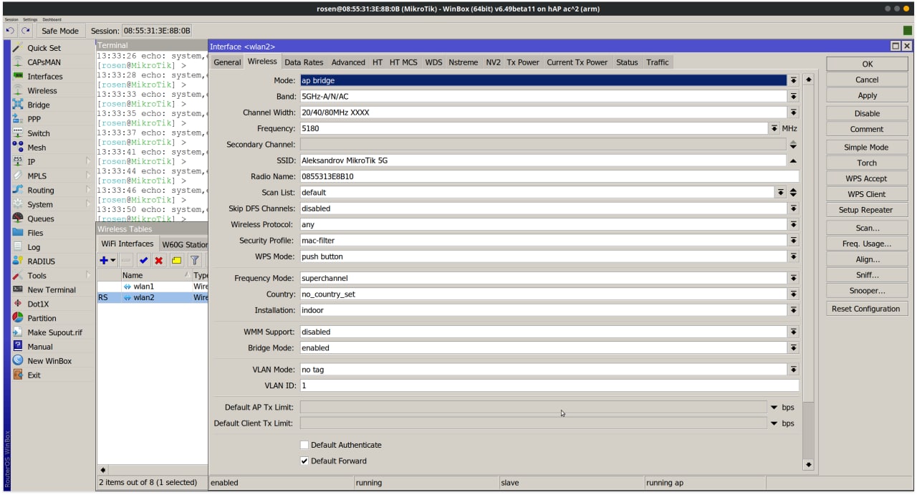Toggle Safe Mode button
Screen dimensions: 917x495
click(x=60, y=31)
